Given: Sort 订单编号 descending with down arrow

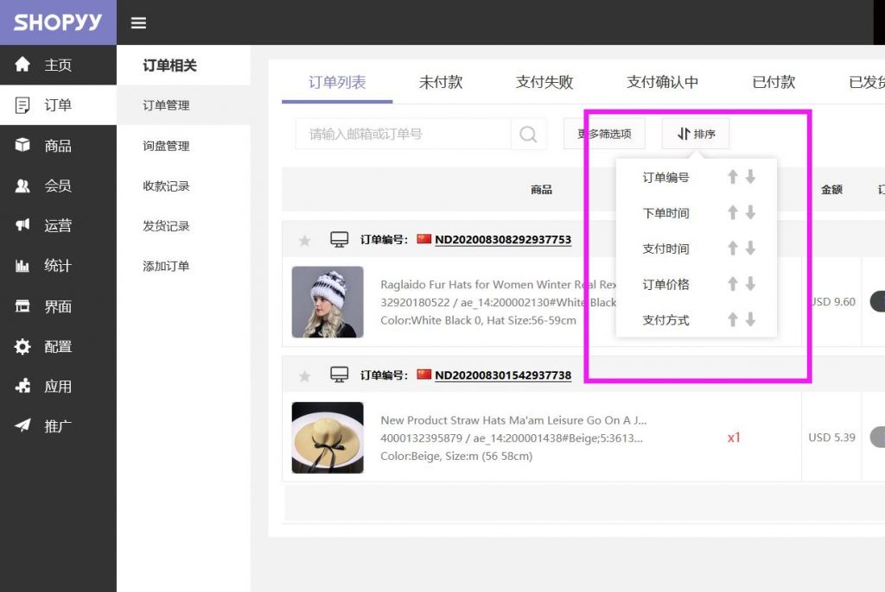Looking at the screenshot, I should click(750, 177).
